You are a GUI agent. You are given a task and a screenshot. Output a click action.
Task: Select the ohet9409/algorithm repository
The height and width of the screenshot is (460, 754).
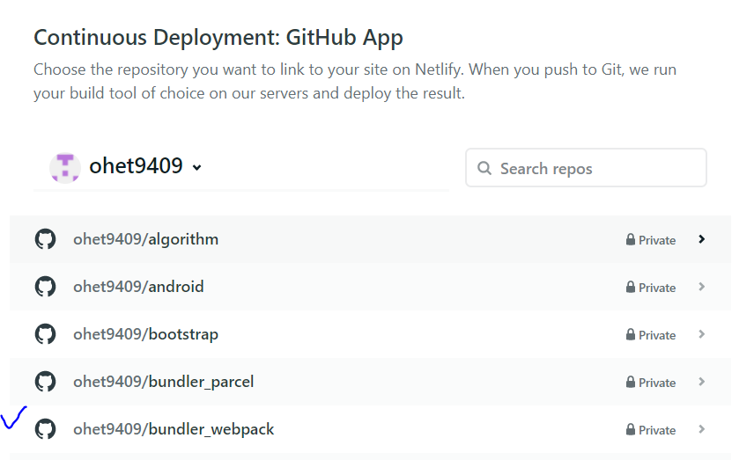tap(370, 239)
